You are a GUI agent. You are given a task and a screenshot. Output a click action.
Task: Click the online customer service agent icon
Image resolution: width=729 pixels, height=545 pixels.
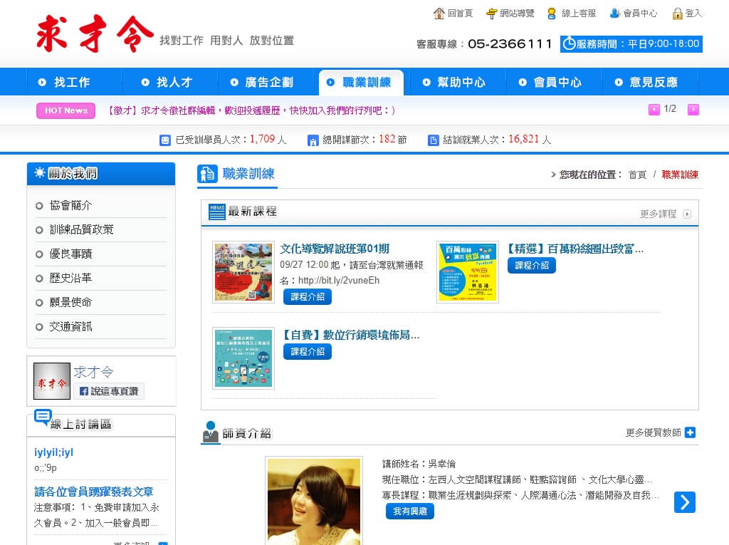[x=552, y=14]
